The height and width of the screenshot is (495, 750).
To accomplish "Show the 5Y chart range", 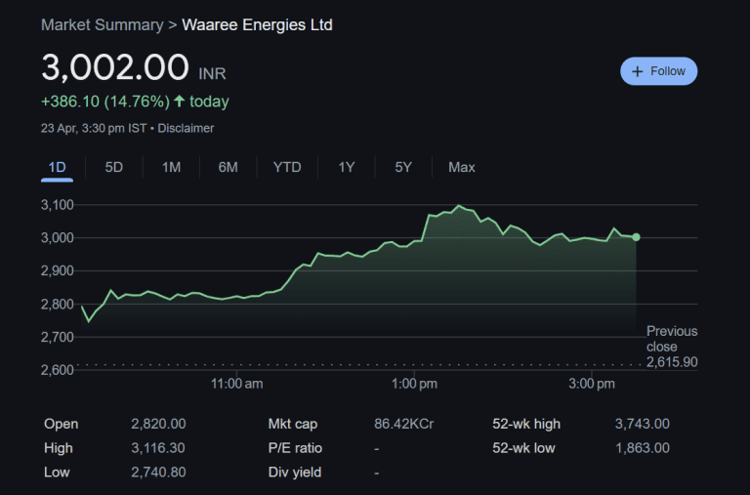I will point(403,167).
